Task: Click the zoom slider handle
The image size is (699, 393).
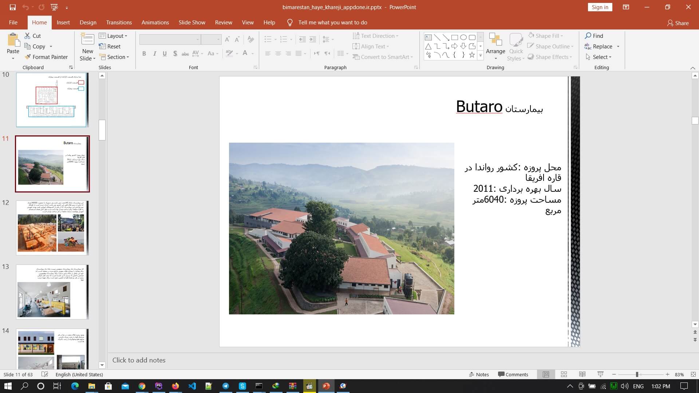Action: 637,374
